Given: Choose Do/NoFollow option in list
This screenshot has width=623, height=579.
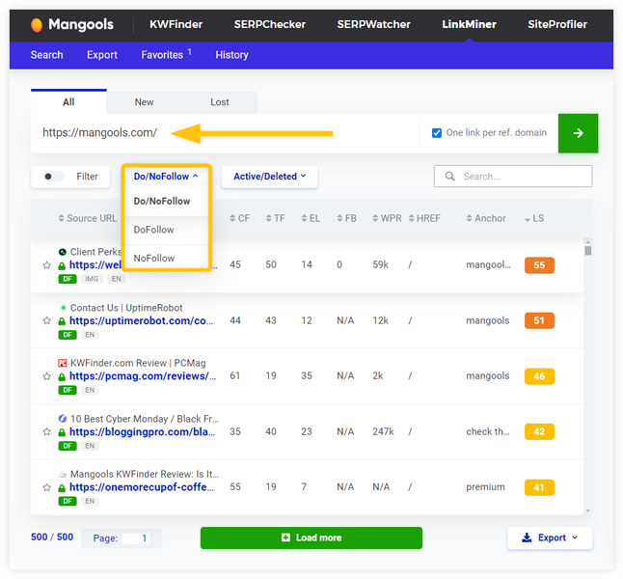Looking at the screenshot, I should point(167,202).
